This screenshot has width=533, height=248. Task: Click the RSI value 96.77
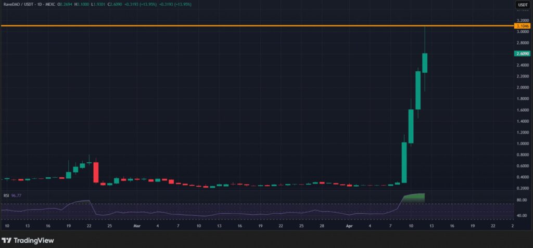coord(16,197)
